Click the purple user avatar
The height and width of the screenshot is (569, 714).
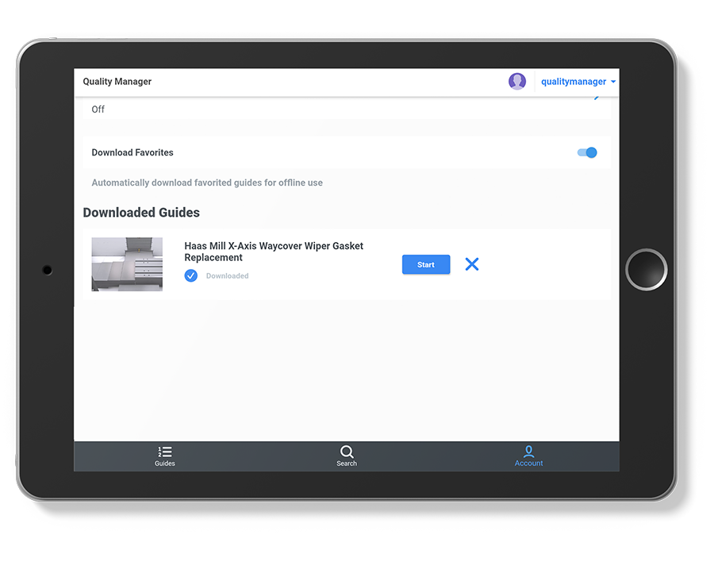pyautogui.click(x=516, y=82)
